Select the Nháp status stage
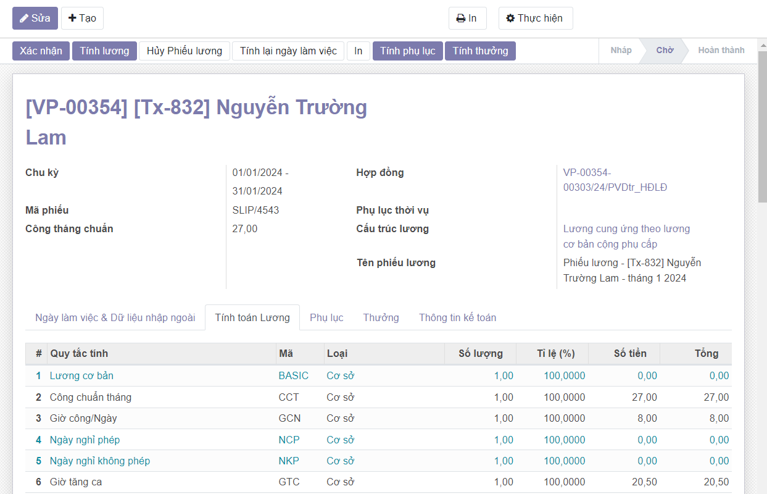The width and height of the screenshot is (767, 494). point(621,51)
